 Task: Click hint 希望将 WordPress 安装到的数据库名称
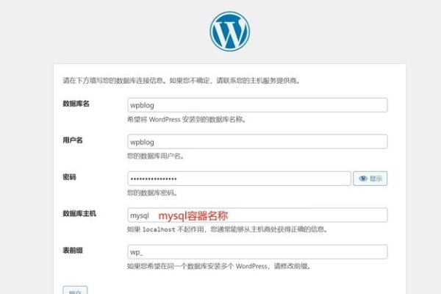coord(187,119)
